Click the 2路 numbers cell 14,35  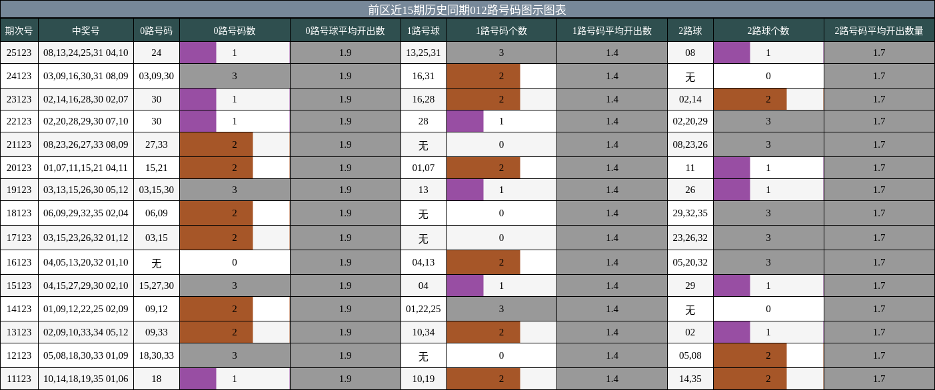pos(690,379)
